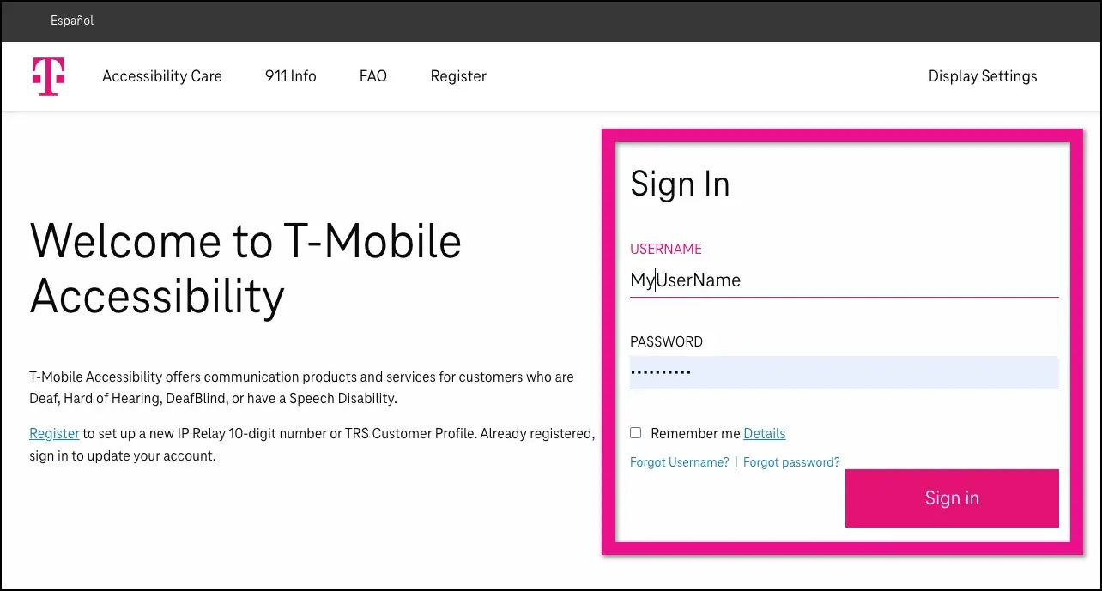Viewport: 1102px width, 591px height.
Task: Open the Register page from the navigation
Action: (x=458, y=75)
